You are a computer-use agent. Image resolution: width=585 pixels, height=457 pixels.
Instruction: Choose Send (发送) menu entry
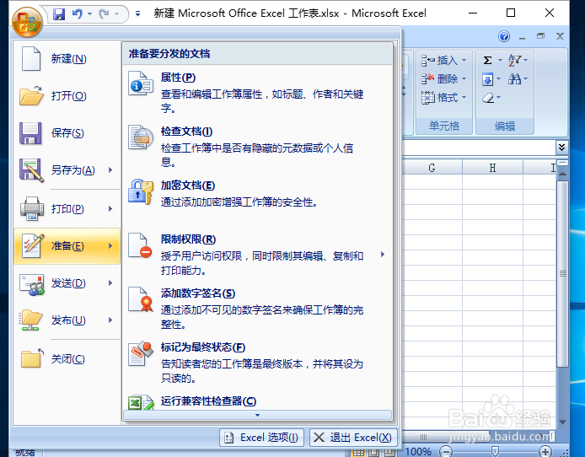67,283
